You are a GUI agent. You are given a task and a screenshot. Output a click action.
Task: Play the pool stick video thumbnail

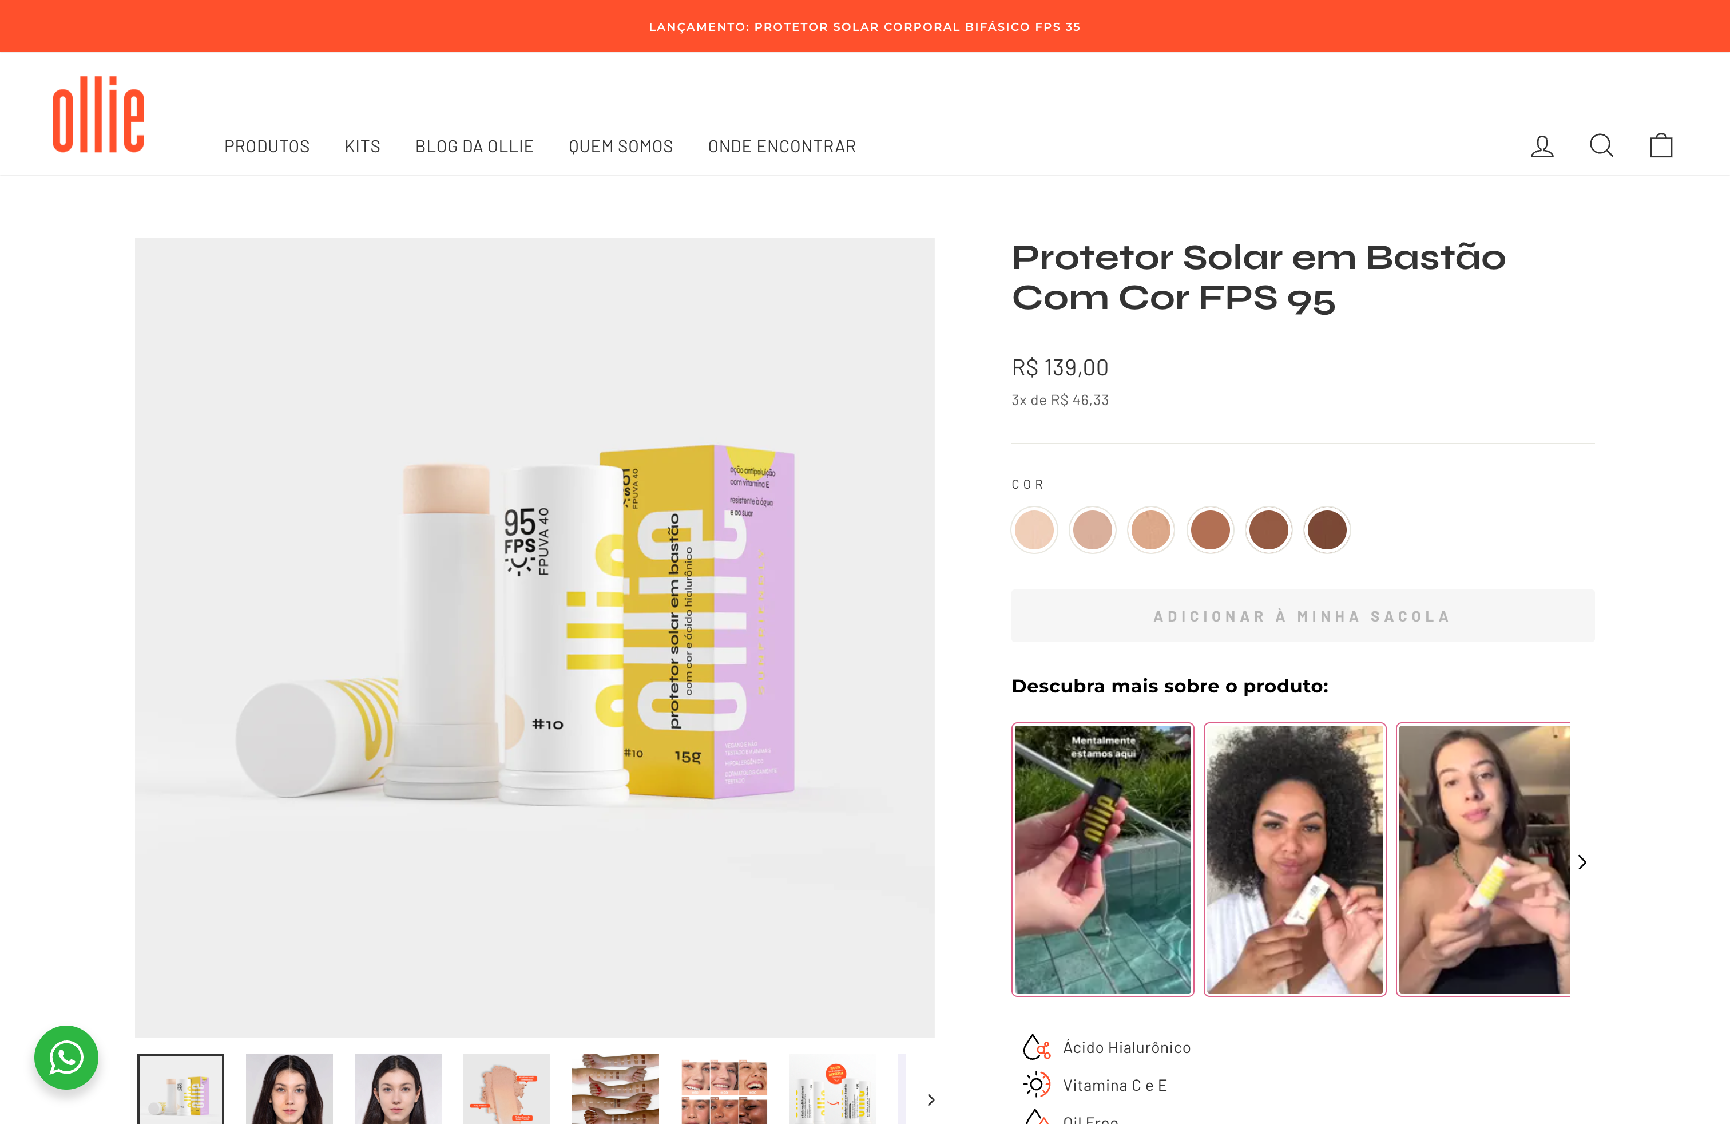1102,858
